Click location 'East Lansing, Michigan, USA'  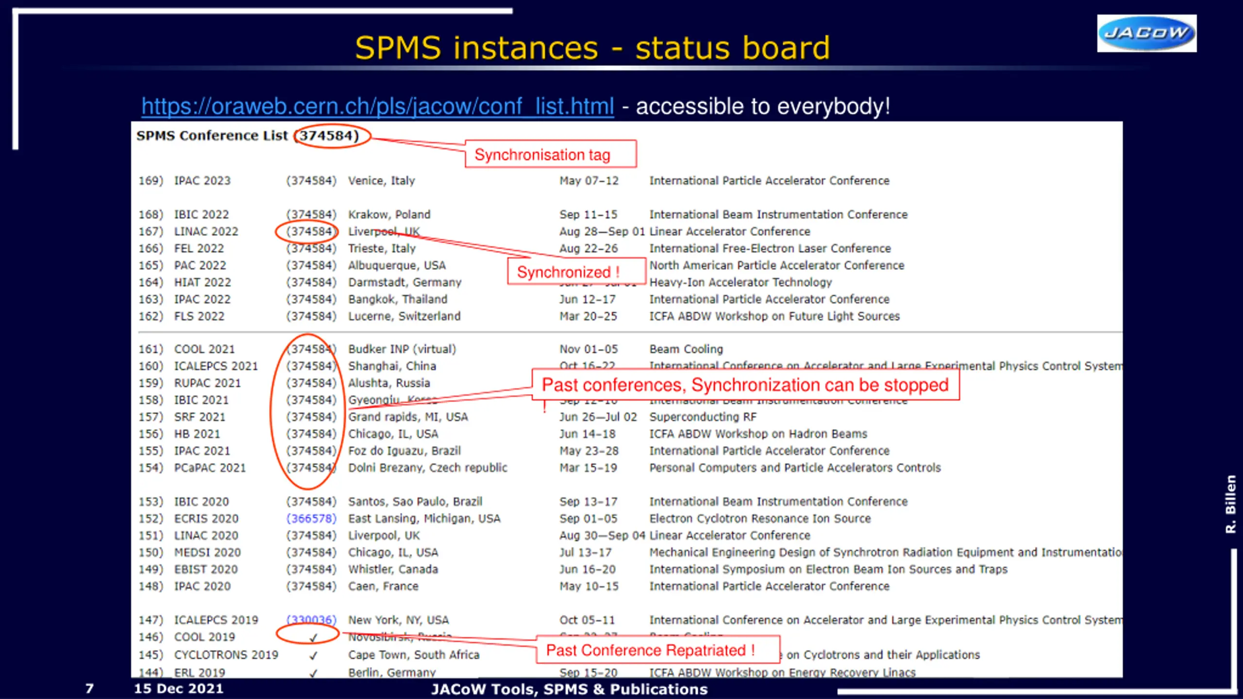(x=424, y=518)
